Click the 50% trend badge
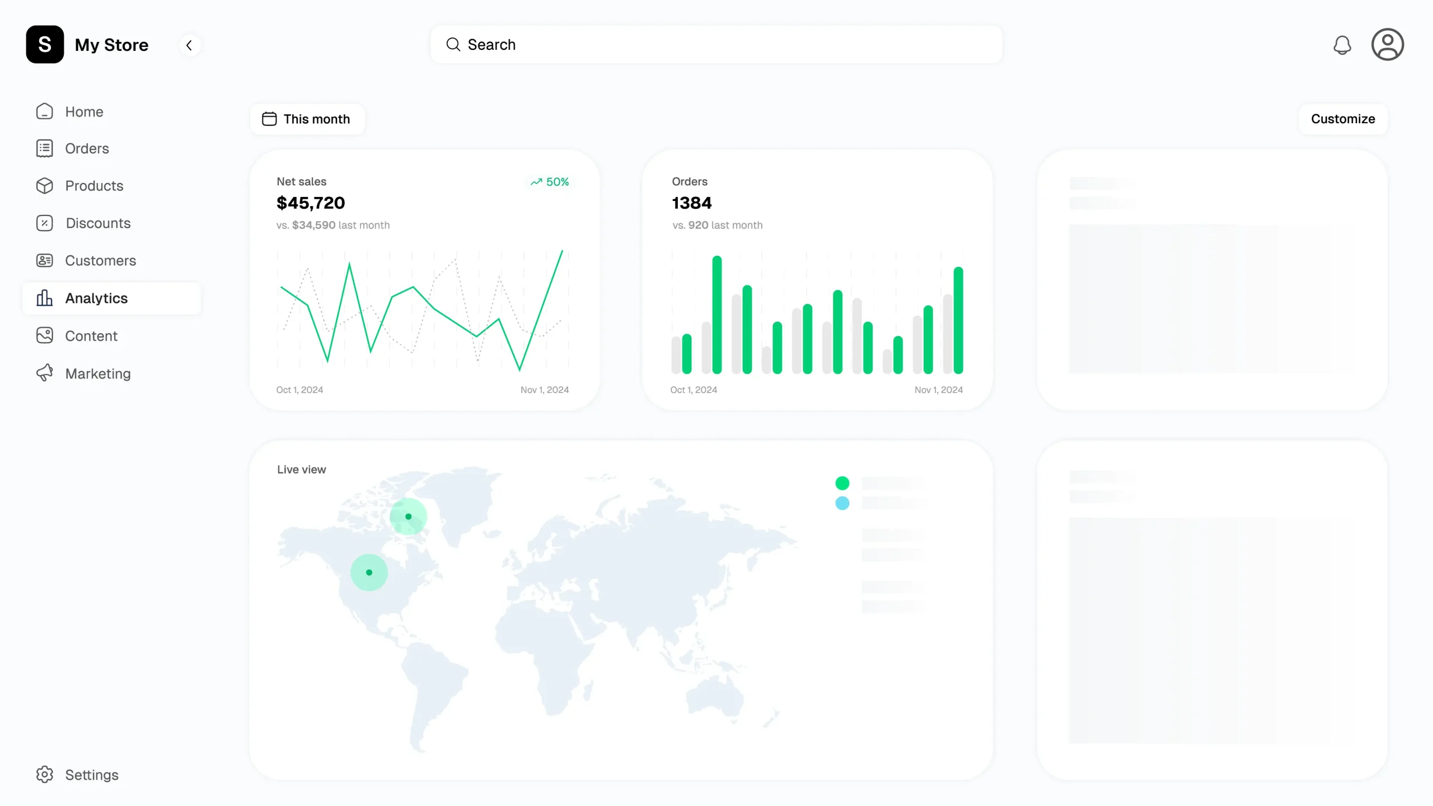1433x806 pixels. 550,182
